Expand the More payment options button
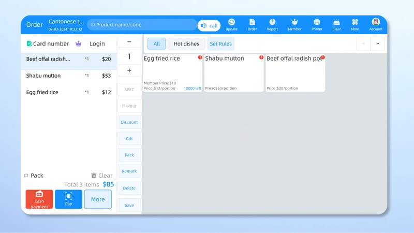 tap(98, 199)
